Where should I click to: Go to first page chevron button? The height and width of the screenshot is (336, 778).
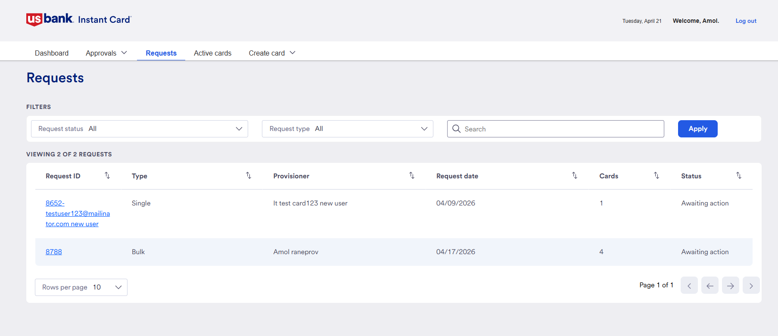click(689, 285)
